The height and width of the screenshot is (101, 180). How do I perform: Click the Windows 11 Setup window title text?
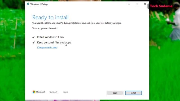point(39,4)
